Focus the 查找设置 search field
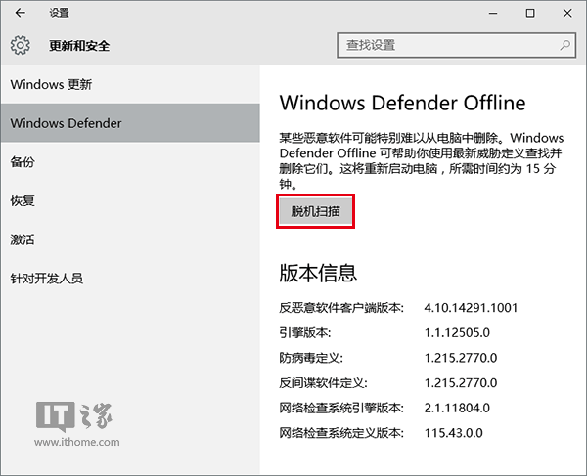The image size is (587, 476). [x=450, y=45]
